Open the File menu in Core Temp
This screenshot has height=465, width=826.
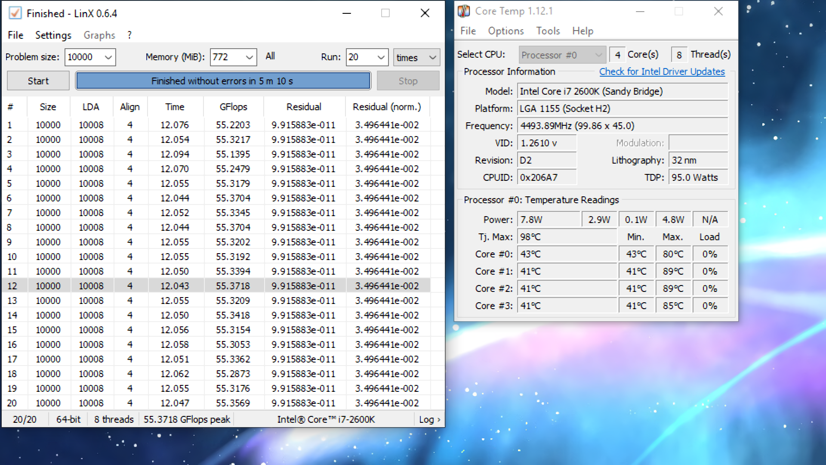click(x=468, y=31)
